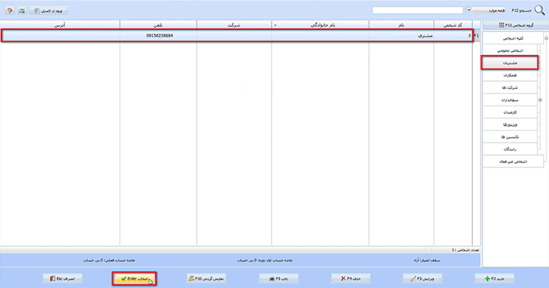Sort by نام column header

pyautogui.click(x=401, y=25)
